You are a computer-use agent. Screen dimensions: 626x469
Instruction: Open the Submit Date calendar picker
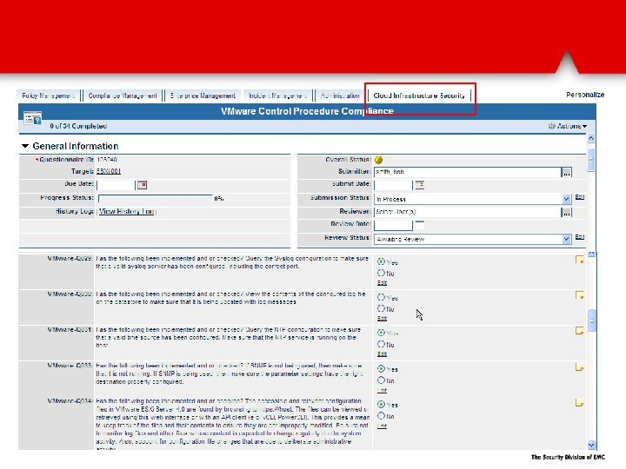pyautogui.click(x=420, y=185)
